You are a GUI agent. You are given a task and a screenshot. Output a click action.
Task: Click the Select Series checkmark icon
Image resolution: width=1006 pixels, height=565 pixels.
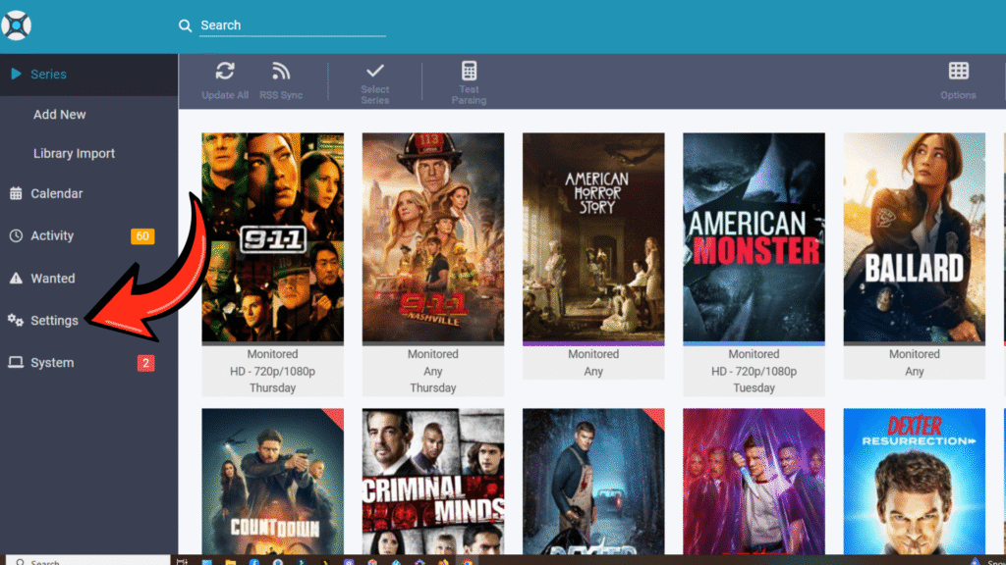pyautogui.click(x=374, y=72)
